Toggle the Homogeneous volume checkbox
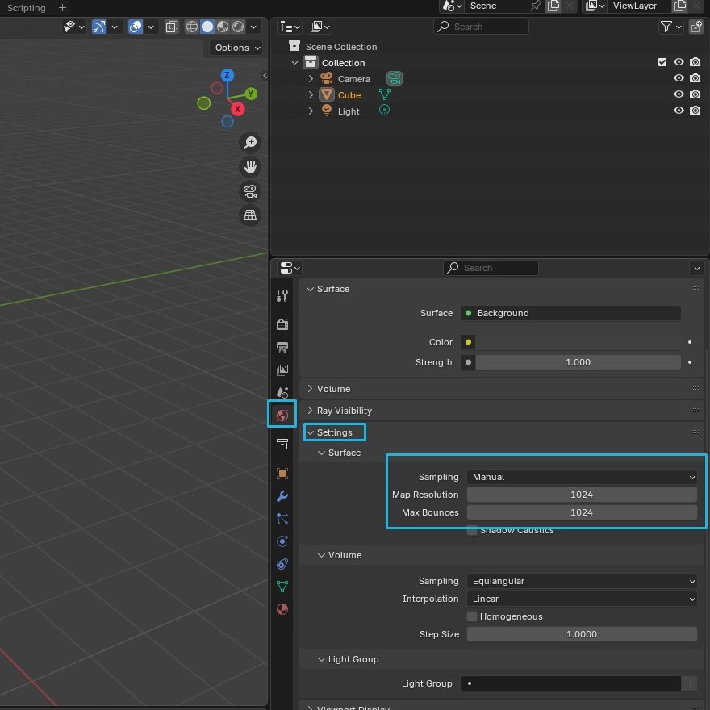The height and width of the screenshot is (710, 710). tap(473, 616)
